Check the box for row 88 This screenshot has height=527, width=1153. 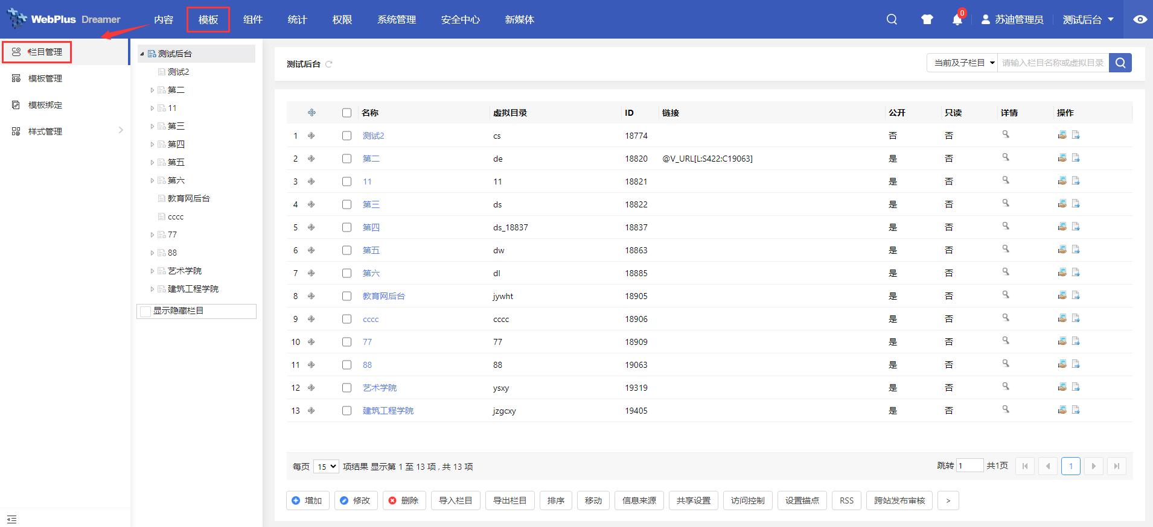click(x=347, y=365)
